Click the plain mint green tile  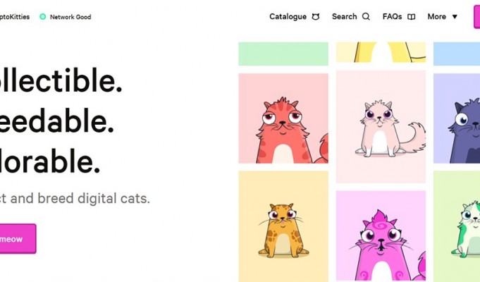pos(283,54)
